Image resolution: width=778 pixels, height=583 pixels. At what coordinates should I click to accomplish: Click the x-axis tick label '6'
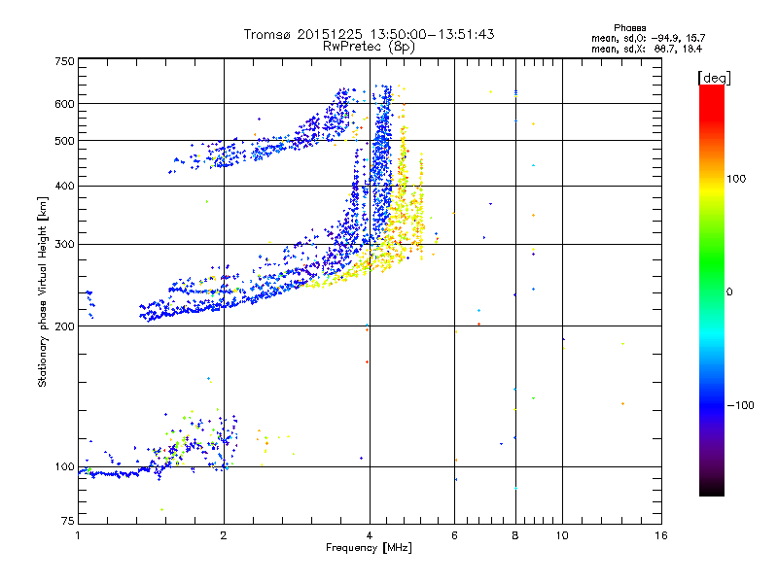(454, 535)
